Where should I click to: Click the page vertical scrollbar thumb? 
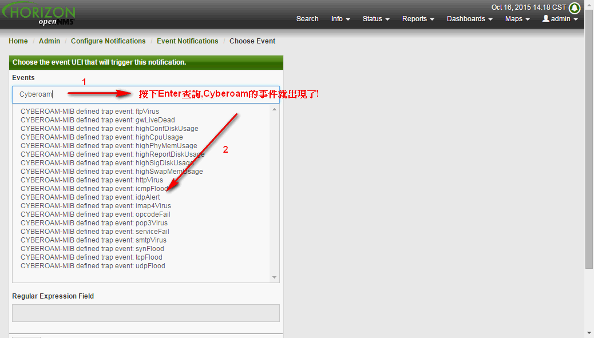pos(589,140)
